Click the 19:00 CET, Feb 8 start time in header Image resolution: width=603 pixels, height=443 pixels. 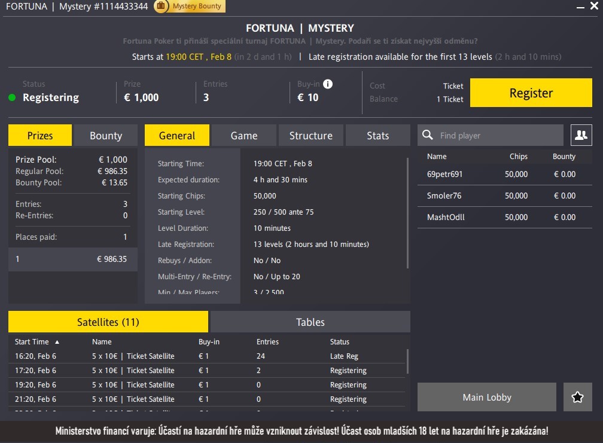click(199, 57)
